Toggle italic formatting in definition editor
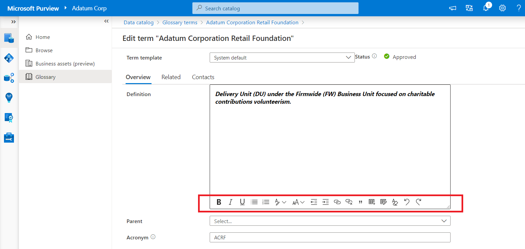This screenshot has width=525, height=249. (231, 202)
